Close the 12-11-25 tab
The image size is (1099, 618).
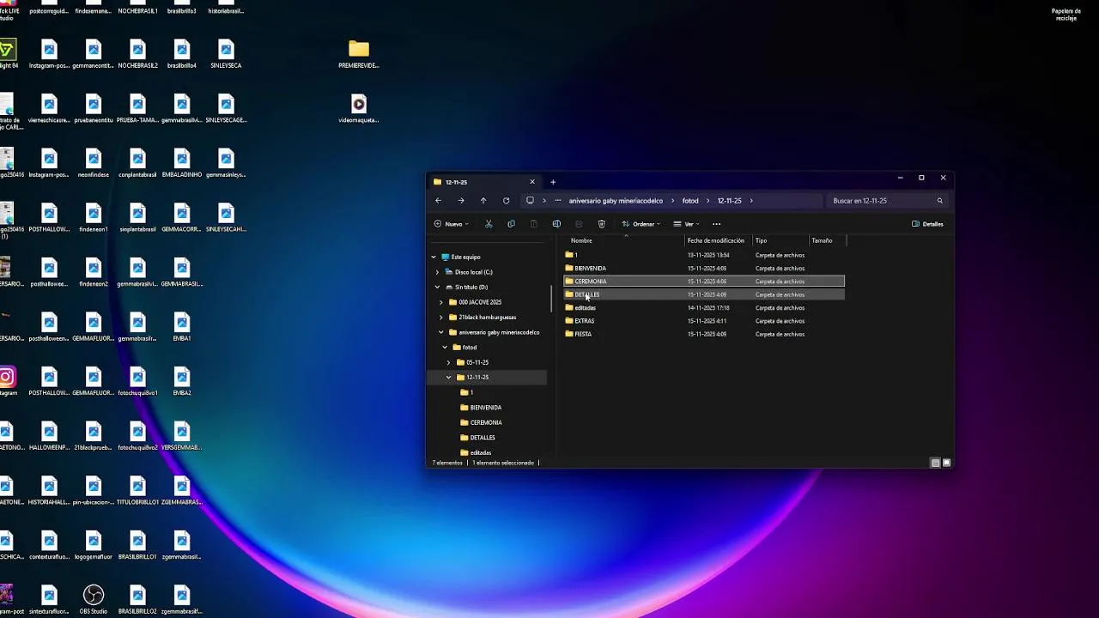[x=531, y=182]
